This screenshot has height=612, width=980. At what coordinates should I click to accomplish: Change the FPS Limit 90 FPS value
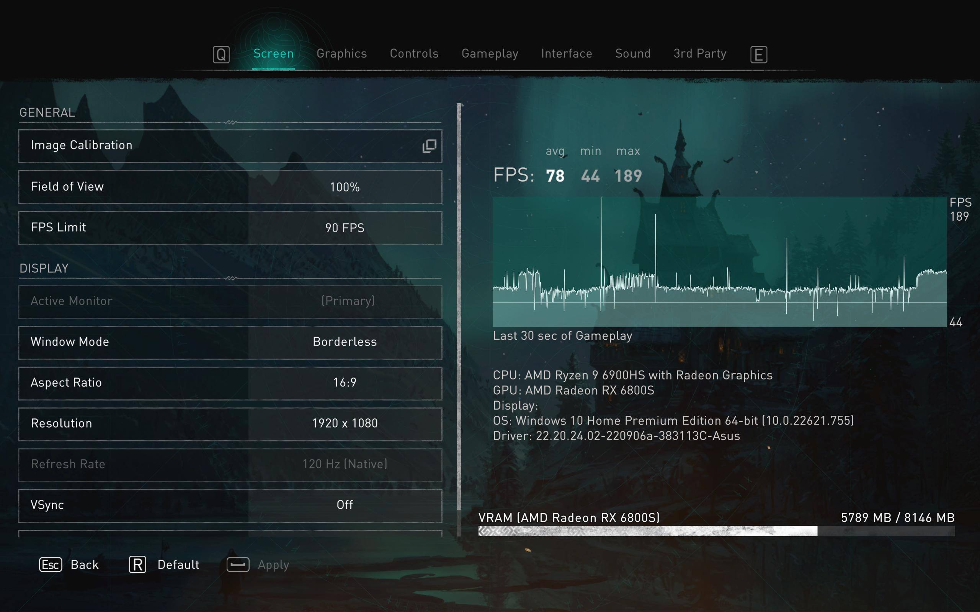click(x=345, y=228)
